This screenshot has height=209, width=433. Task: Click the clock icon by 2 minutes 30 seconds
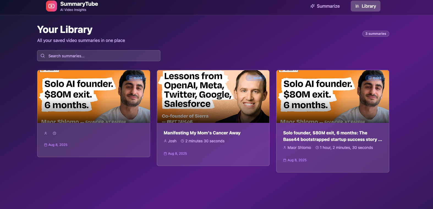click(182, 141)
